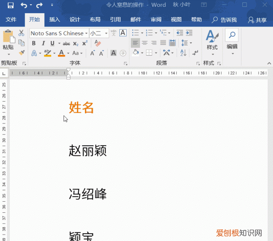The height and width of the screenshot is (241, 273).
Task: Sort text with A-Z icon
Action: (183, 53)
